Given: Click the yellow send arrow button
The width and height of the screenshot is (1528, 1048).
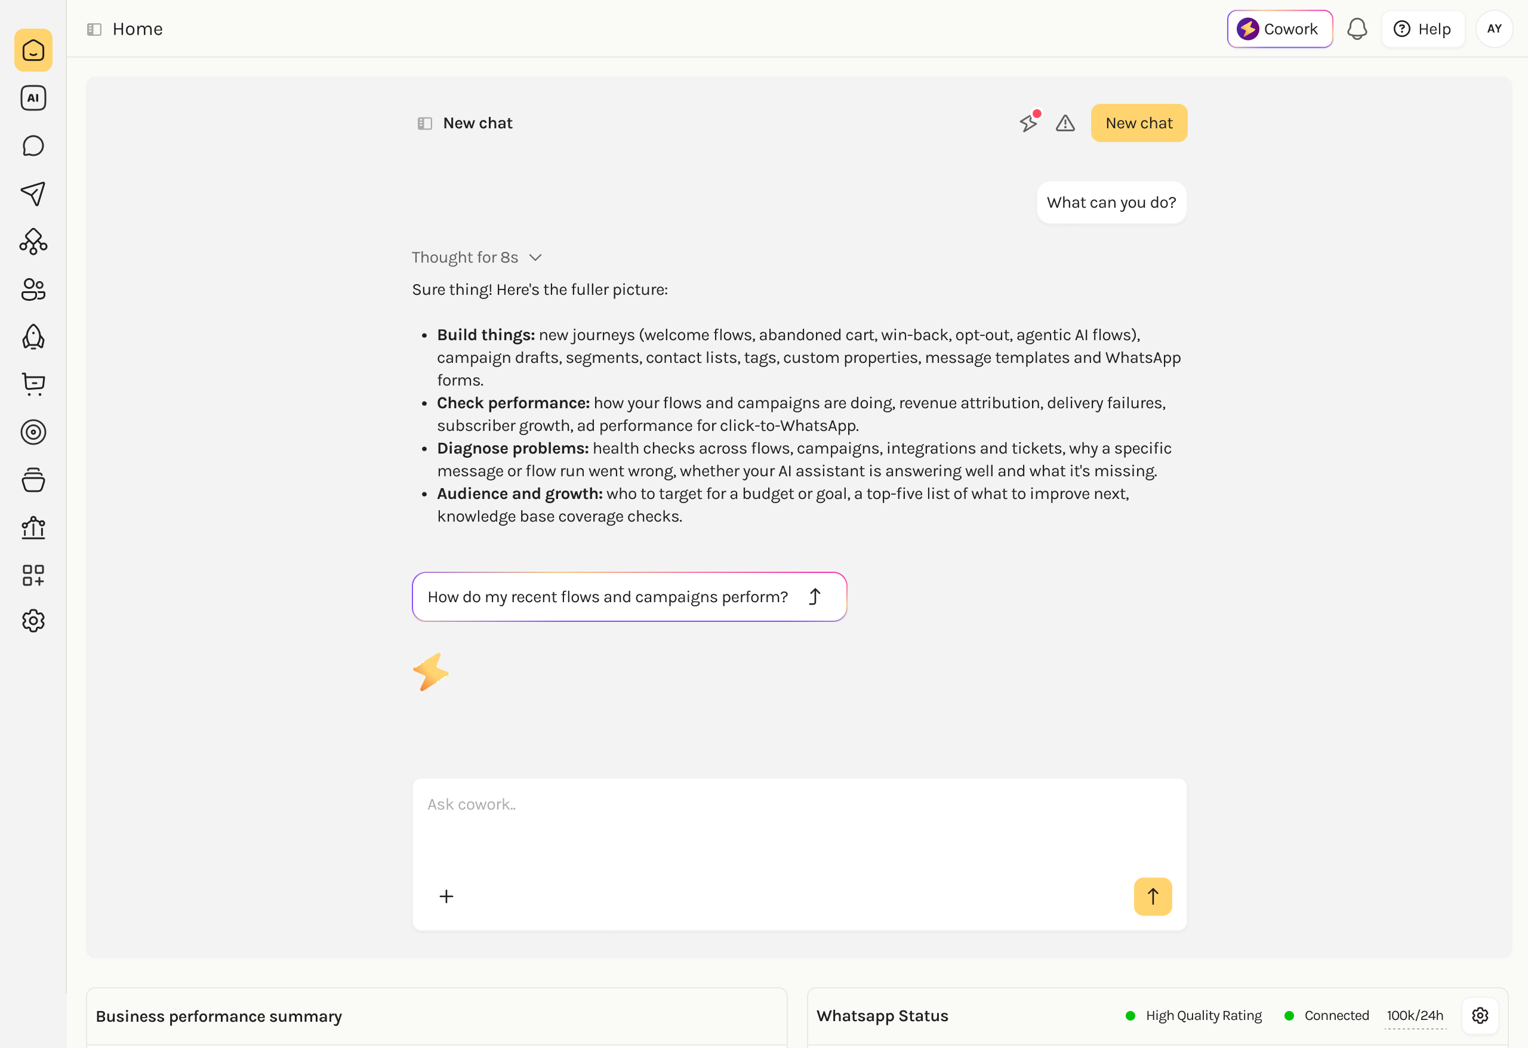Looking at the screenshot, I should pos(1153,896).
